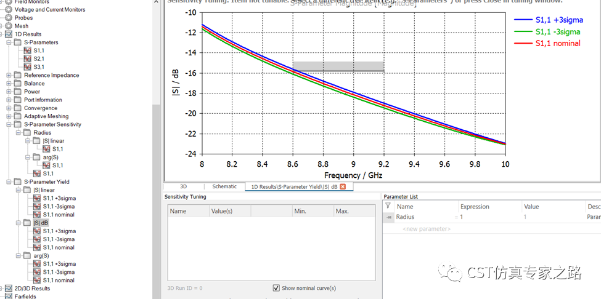
Task: Select the S-Parameter Yield |S| dB tab
Action: coord(295,186)
